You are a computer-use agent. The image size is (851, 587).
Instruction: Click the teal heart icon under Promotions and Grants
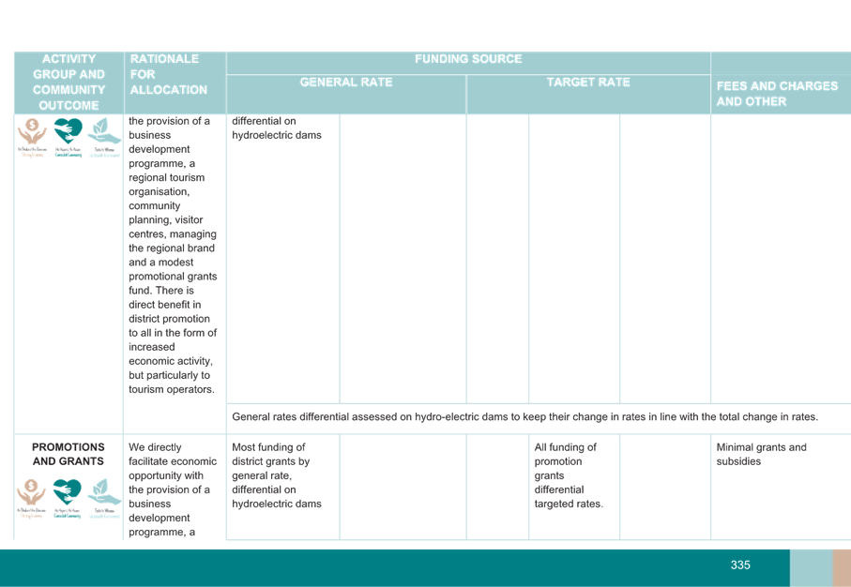pyautogui.click(x=68, y=497)
